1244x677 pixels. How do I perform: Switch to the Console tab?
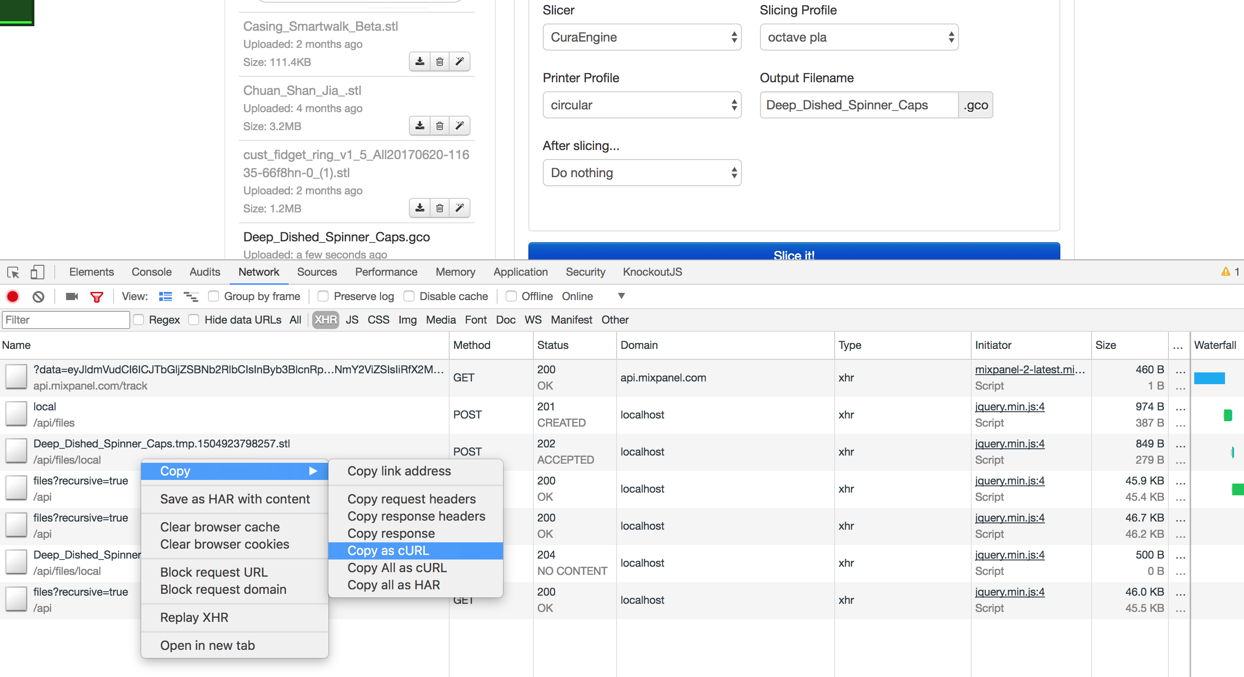tap(151, 272)
